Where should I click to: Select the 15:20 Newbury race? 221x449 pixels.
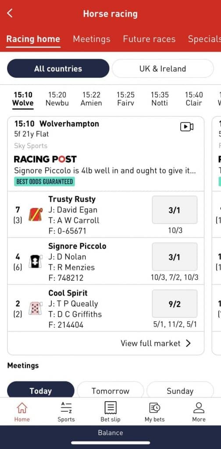(x=57, y=99)
